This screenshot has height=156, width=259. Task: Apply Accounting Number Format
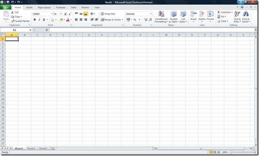[128, 20]
